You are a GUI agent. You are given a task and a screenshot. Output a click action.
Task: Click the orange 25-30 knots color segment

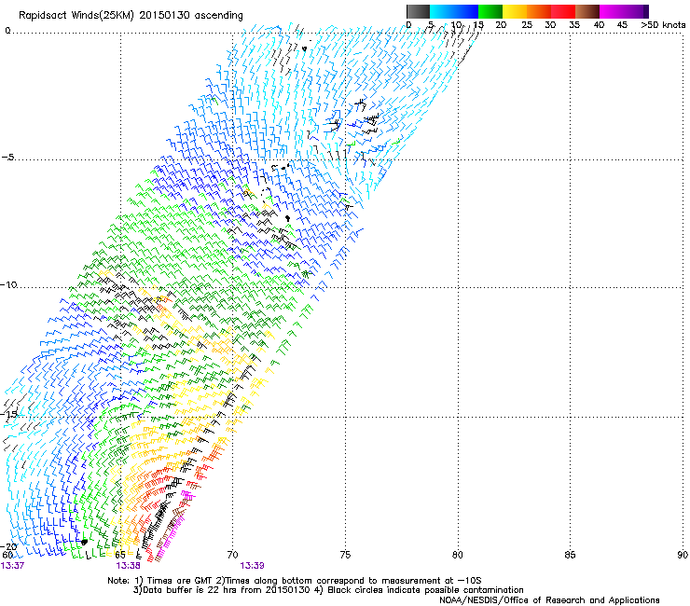pos(539,11)
